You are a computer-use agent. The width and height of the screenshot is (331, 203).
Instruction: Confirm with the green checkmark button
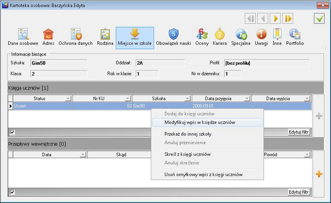319,18
